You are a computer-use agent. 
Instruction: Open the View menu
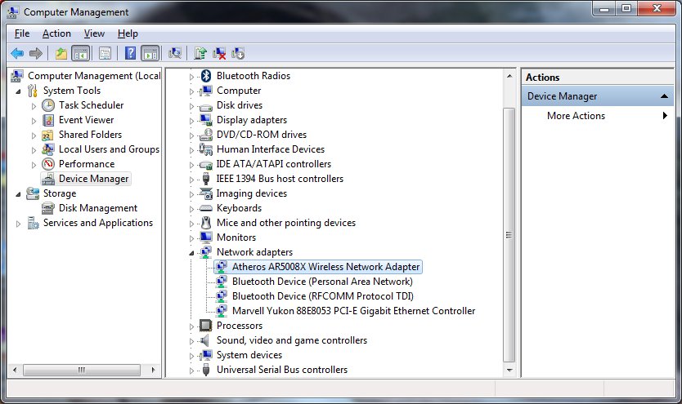click(x=94, y=33)
